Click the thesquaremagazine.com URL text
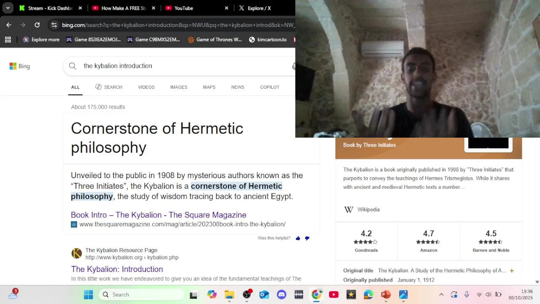Viewport: 540px width, 304px height. [x=182, y=224]
